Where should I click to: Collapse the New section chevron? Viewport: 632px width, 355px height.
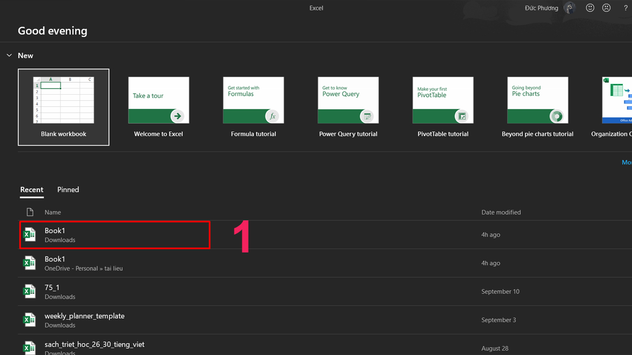click(9, 55)
